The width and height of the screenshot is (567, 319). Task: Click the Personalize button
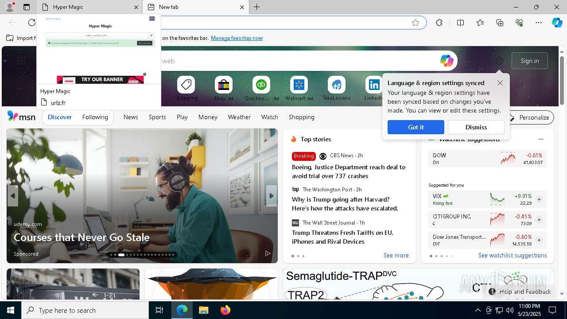pyautogui.click(x=529, y=117)
